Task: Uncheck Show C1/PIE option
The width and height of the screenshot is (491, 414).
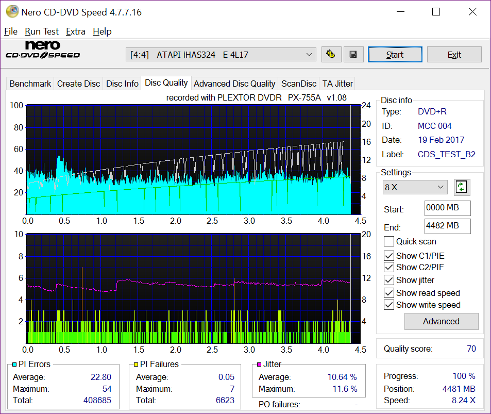Action: (x=389, y=256)
